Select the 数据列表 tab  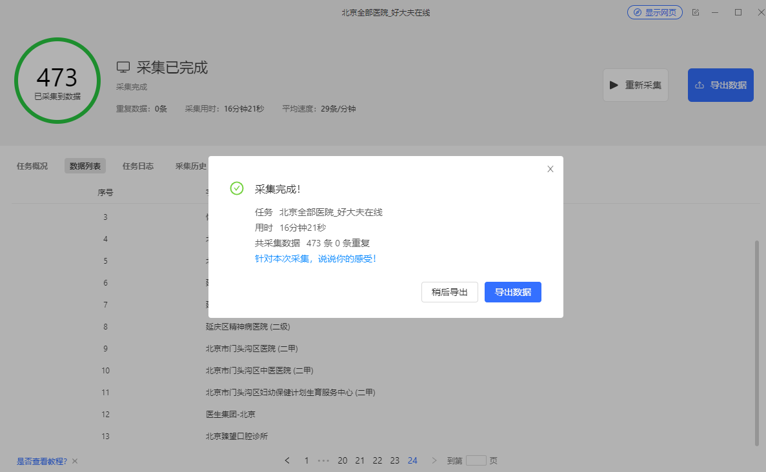85,166
